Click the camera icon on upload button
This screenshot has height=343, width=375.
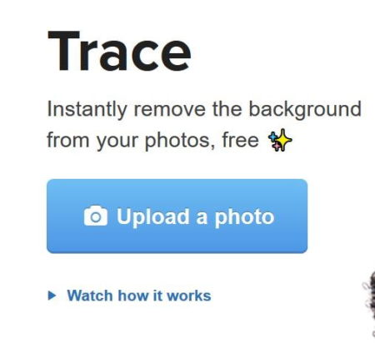(x=96, y=216)
